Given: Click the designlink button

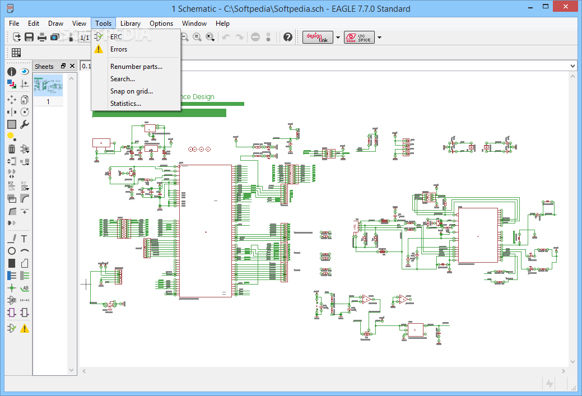Looking at the screenshot, I should coord(318,37).
